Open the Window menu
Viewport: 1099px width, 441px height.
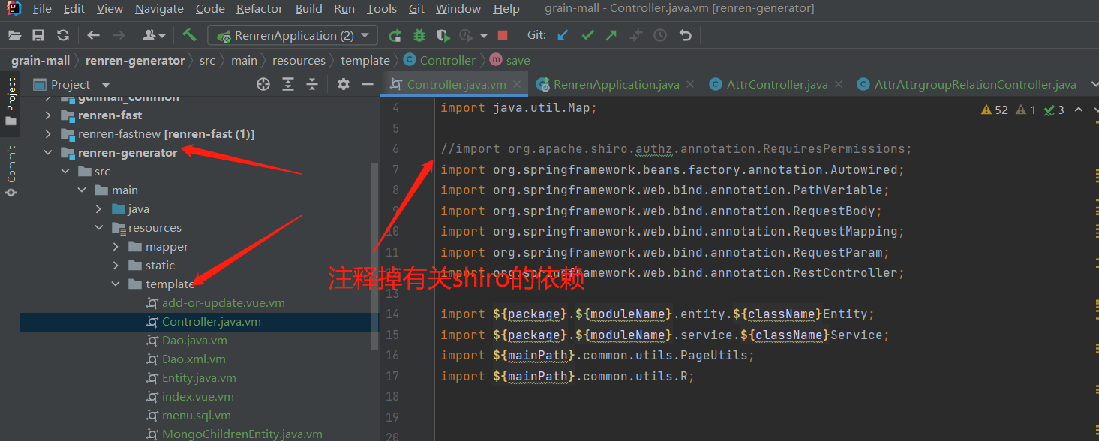click(458, 9)
